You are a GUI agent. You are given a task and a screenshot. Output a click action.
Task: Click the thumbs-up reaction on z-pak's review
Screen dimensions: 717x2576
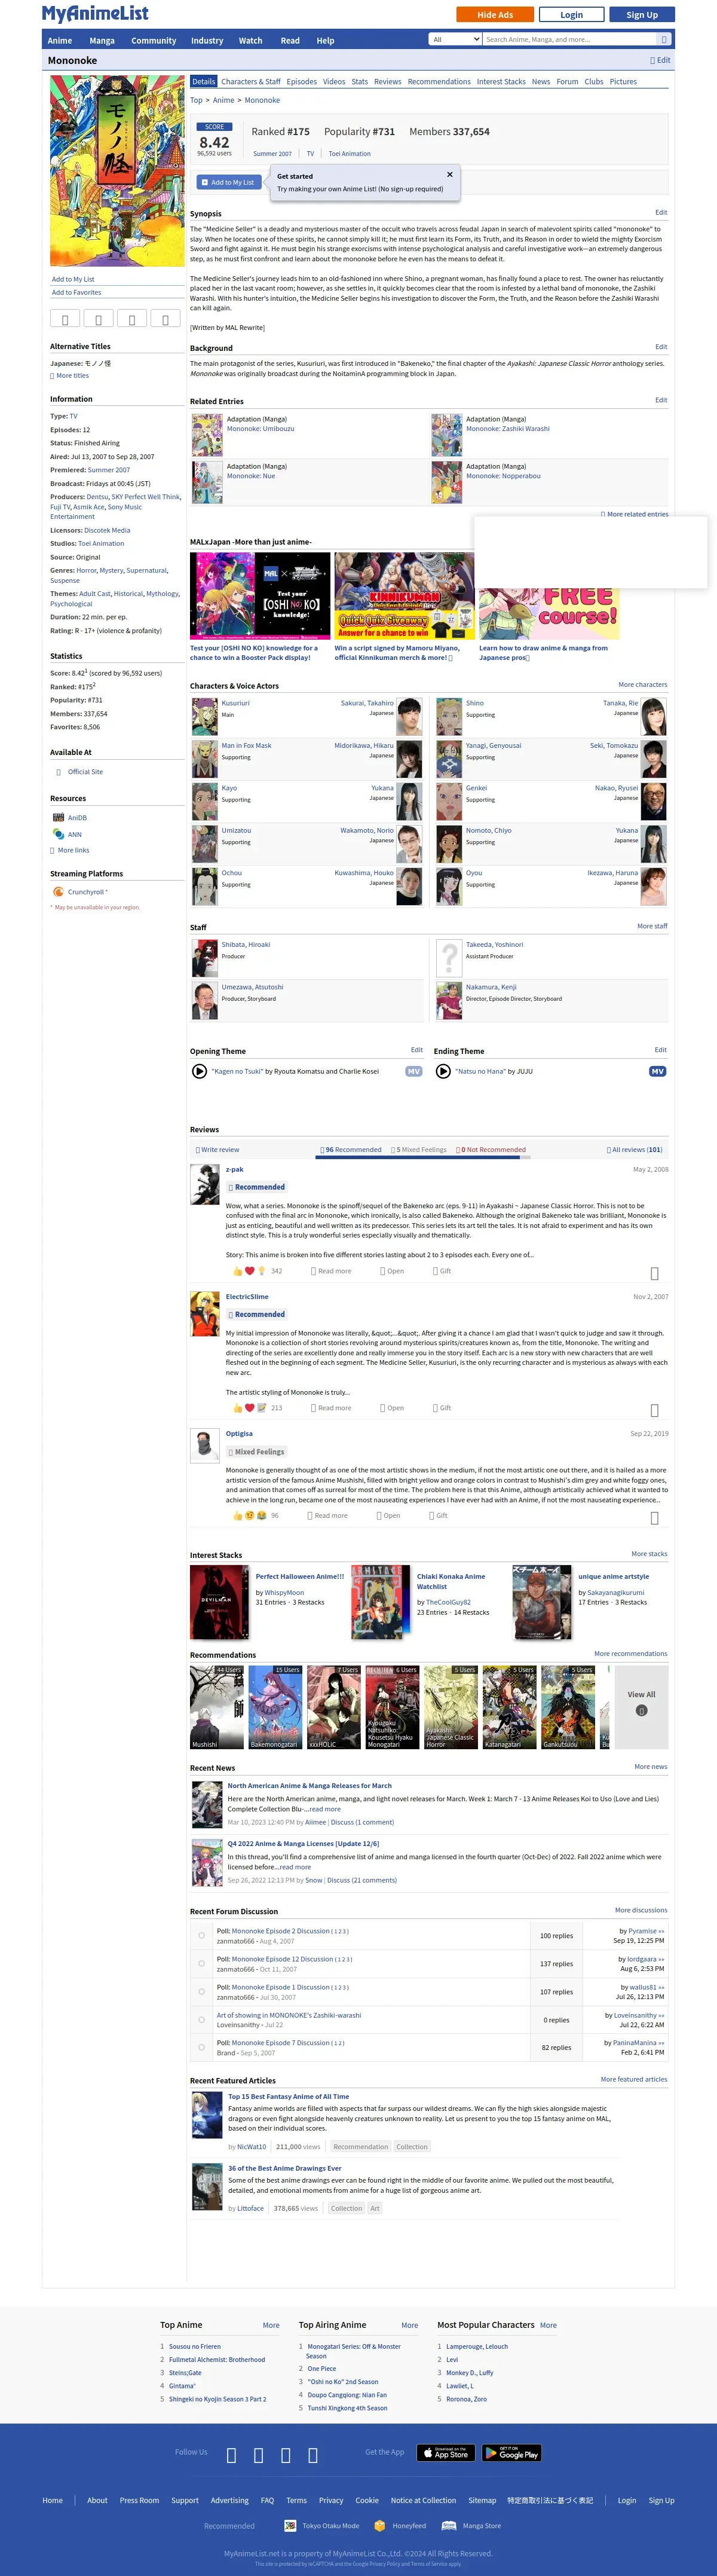(238, 1271)
